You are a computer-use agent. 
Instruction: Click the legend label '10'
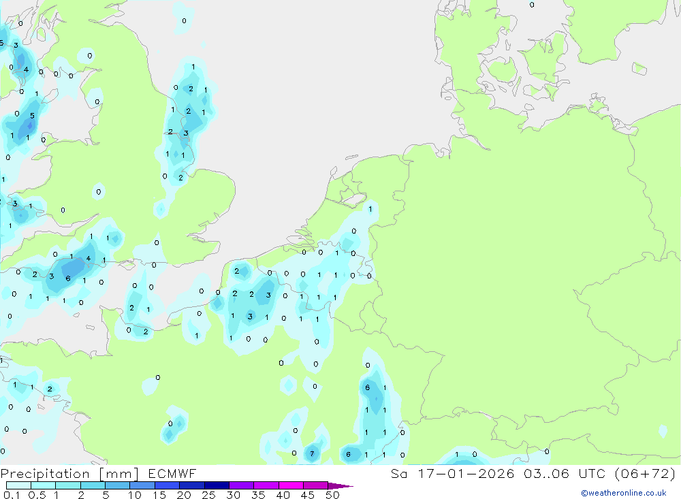click(x=135, y=495)
